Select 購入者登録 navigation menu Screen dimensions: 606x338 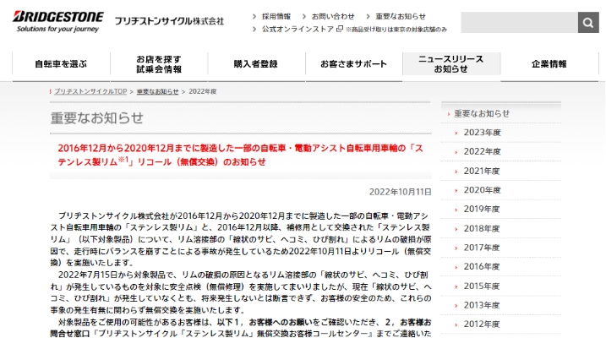(x=256, y=64)
